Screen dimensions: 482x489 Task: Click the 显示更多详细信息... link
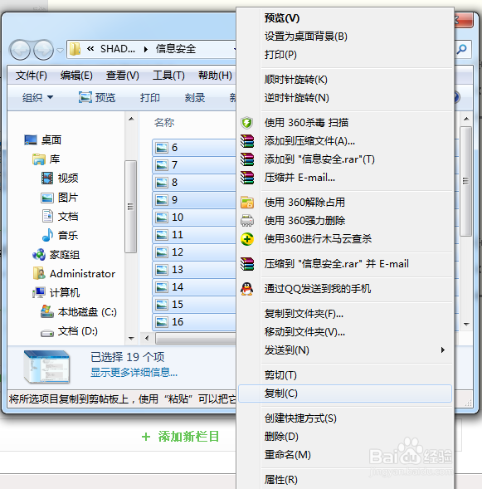pyautogui.click(x=134, y=373)
